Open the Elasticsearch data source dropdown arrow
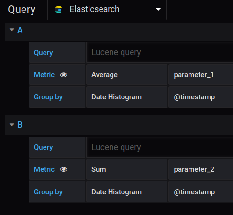The image size is (233, 215). pos(158,10)
